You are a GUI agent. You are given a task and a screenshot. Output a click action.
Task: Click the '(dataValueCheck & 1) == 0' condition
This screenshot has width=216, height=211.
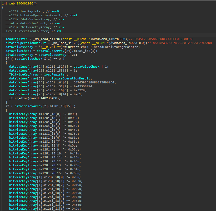click(38, 59)
